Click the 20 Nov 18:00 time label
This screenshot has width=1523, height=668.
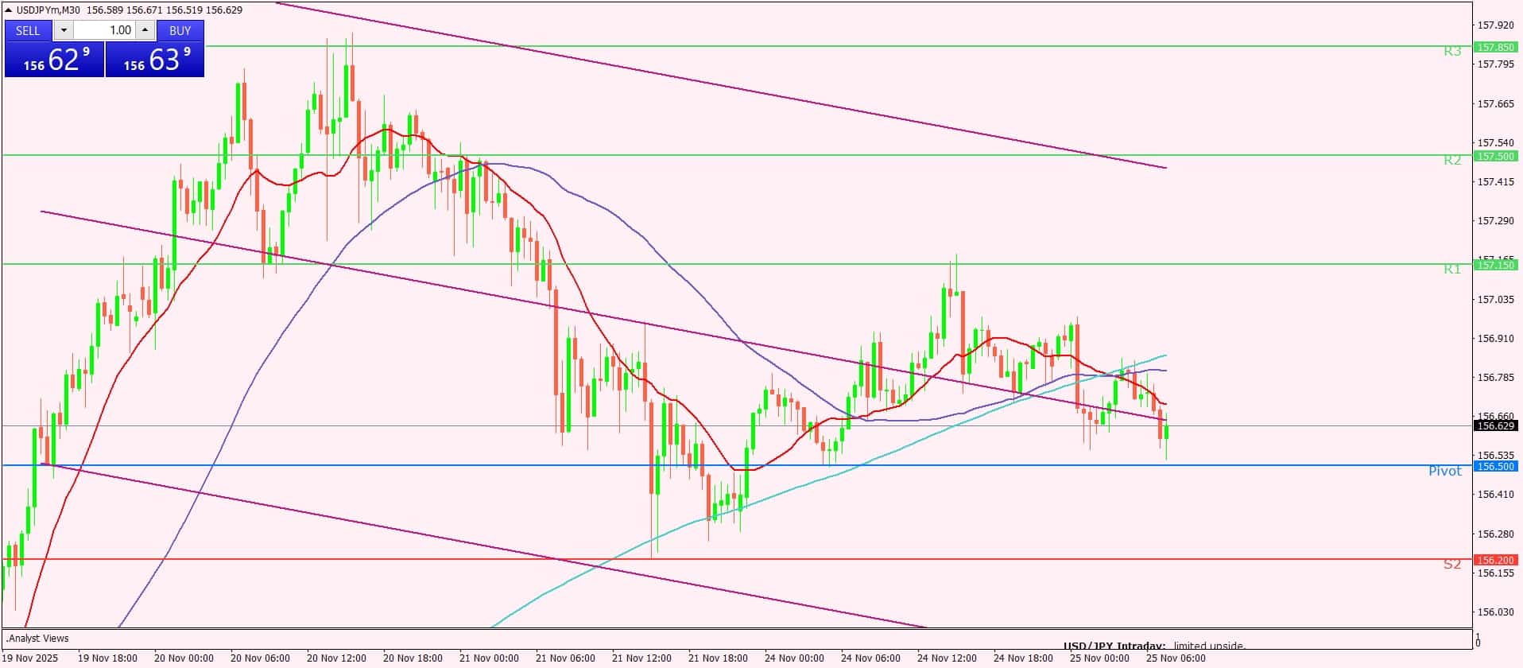click(413, 658)
